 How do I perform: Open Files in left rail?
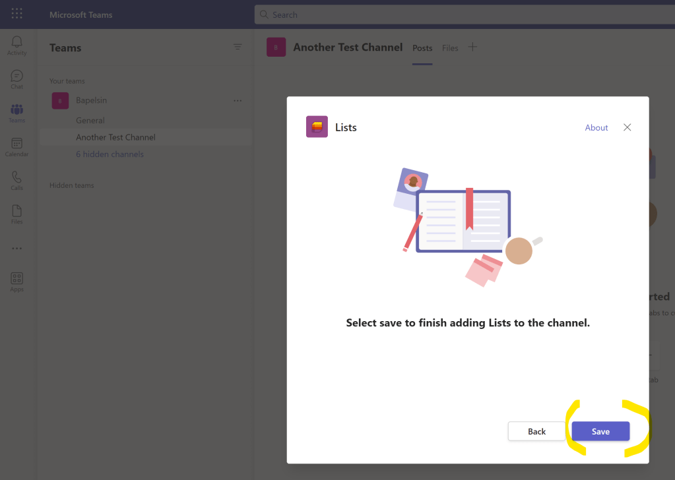pyautogui.click(x=17, y=214)
